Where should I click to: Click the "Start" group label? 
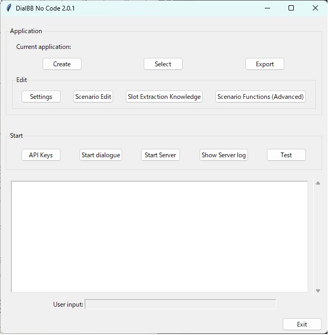pos(16,136)
